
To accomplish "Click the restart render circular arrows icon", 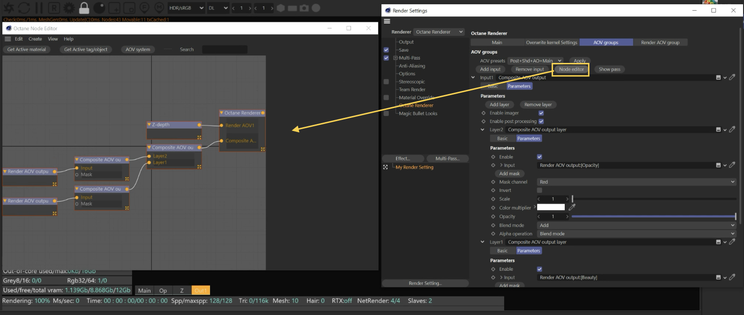I will tap(24, 8).
